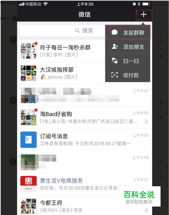This screenshot has width=169, height=215.
Task: Choose 添加朋友 in the popup menu
Action: click(x=128, y=47)
